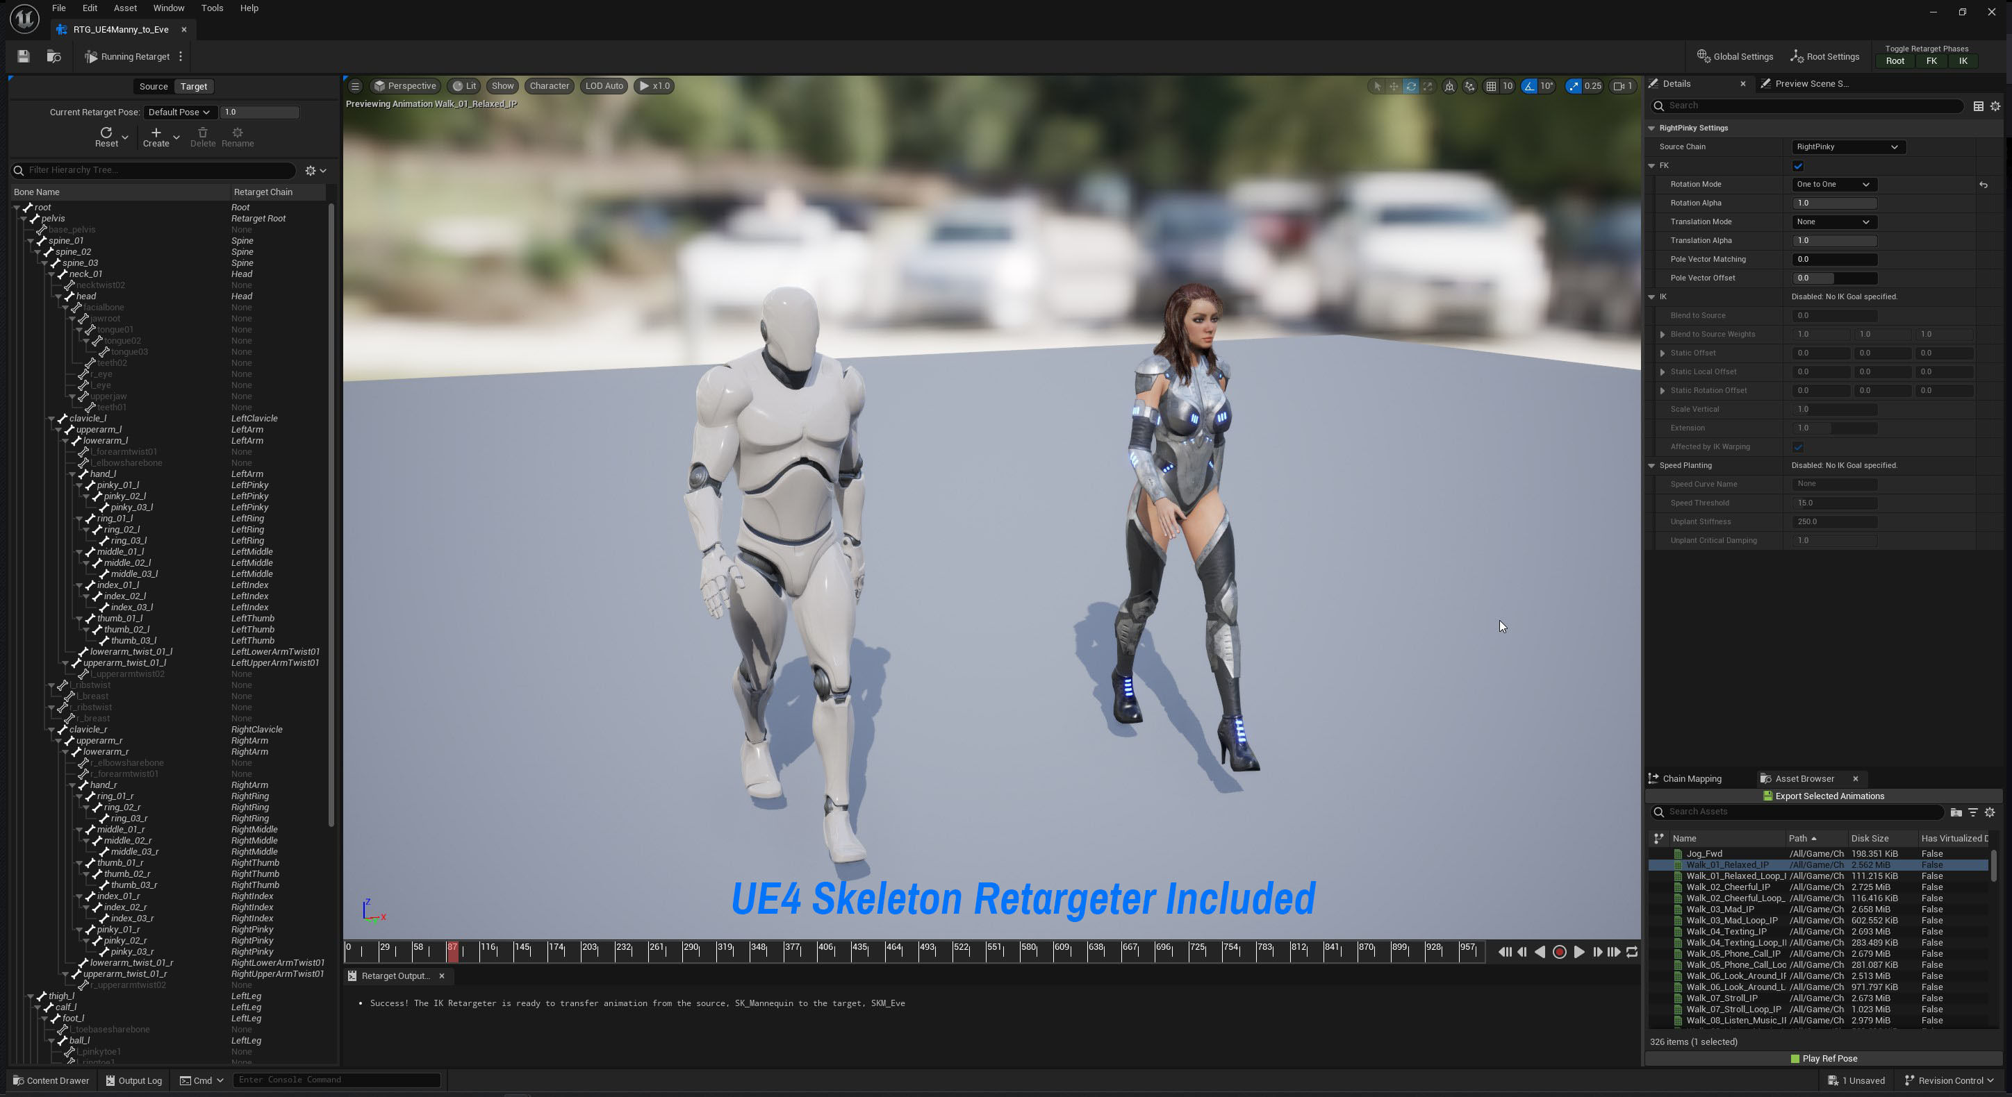The image size is (2012, 1097).
Task: Toggle the FK retarget phase
Action: point(1931,61)
